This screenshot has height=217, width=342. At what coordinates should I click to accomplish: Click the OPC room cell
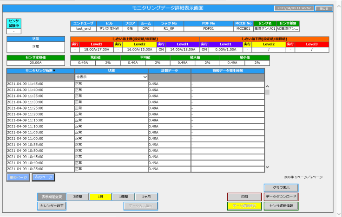pyautogui.click(x=146, y=29)
